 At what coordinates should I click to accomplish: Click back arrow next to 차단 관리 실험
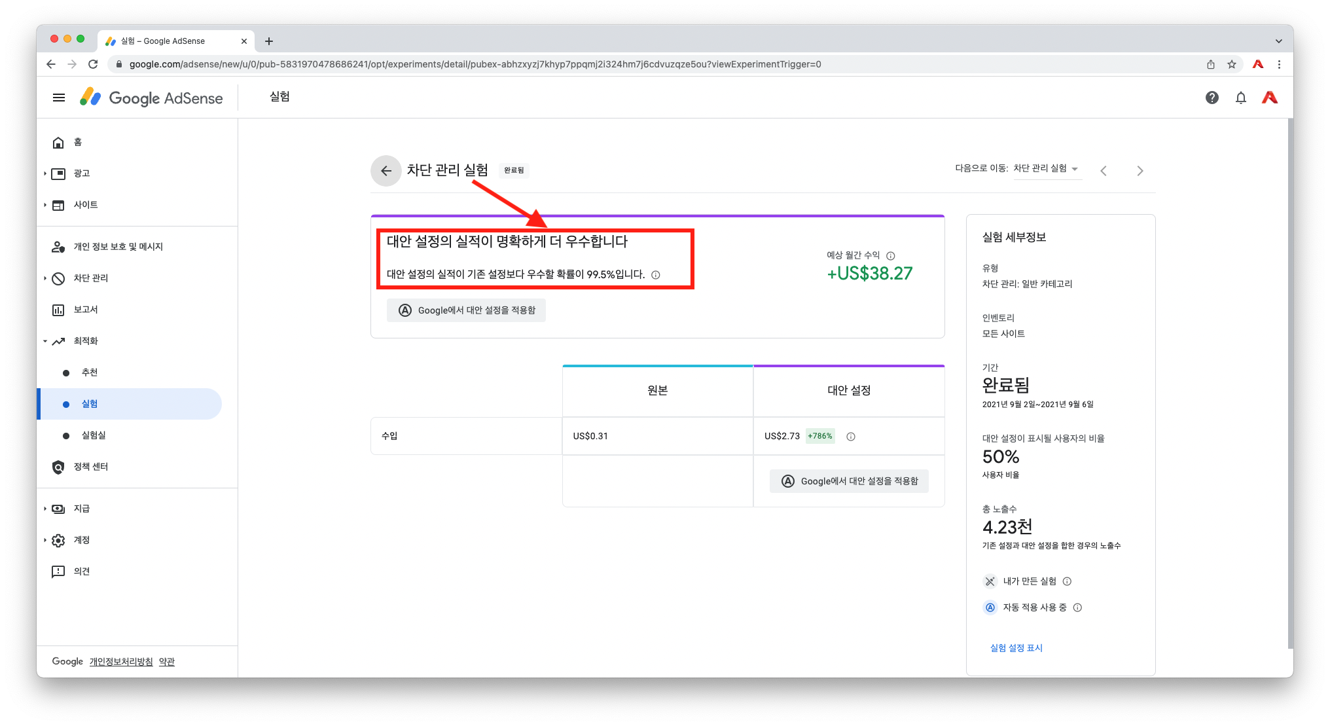[386, 171]
